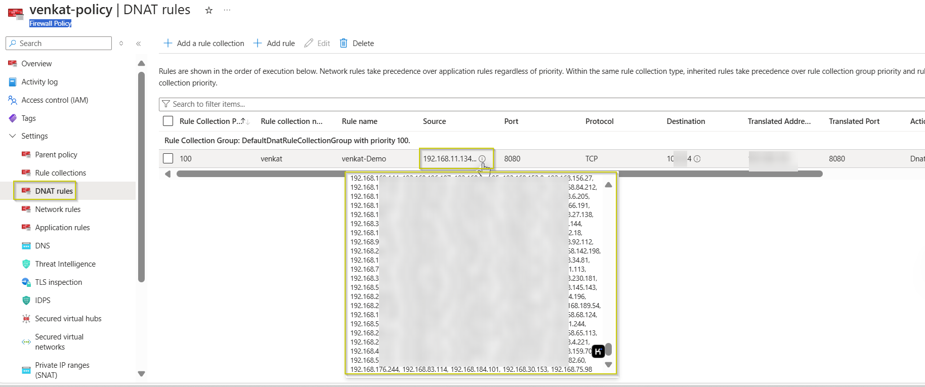Click the Firewall Policy subtitle link
This screenshot has width=925, height=387.
(50, 24)
